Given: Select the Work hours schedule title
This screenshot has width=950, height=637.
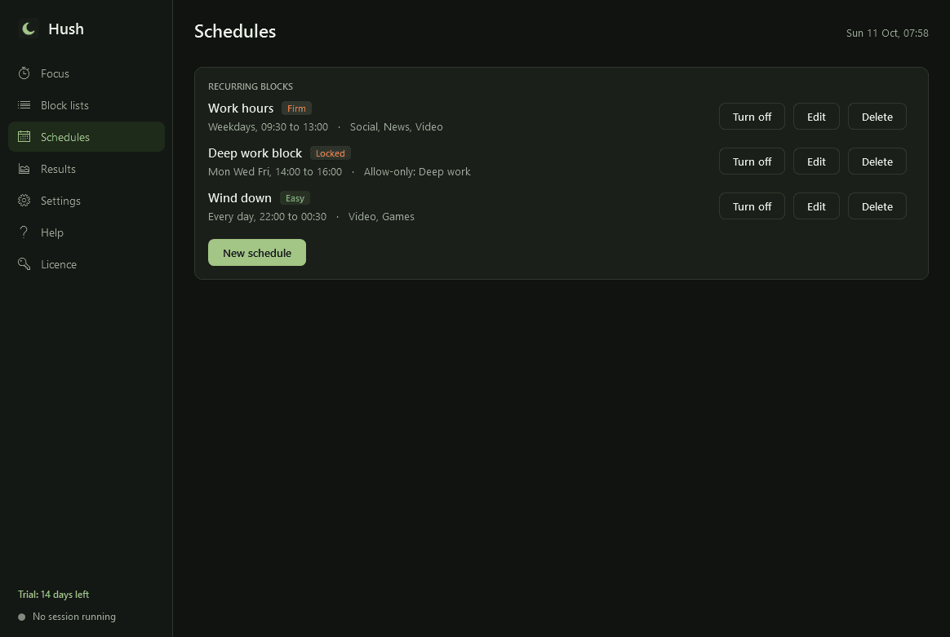Looking at the screenshot, I should (x=241, y=108).
